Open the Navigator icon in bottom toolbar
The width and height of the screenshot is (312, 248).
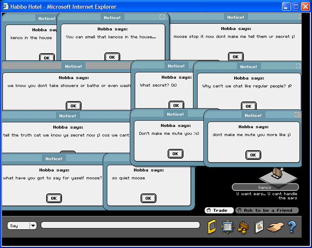(x=228, y=226)
